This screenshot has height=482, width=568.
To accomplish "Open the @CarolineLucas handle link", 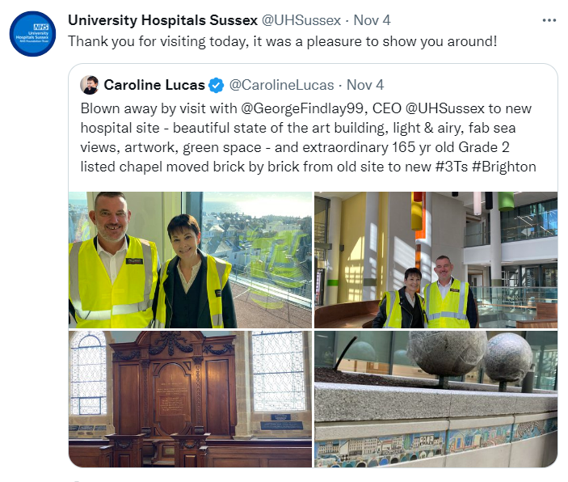I will tap(281, 85).
